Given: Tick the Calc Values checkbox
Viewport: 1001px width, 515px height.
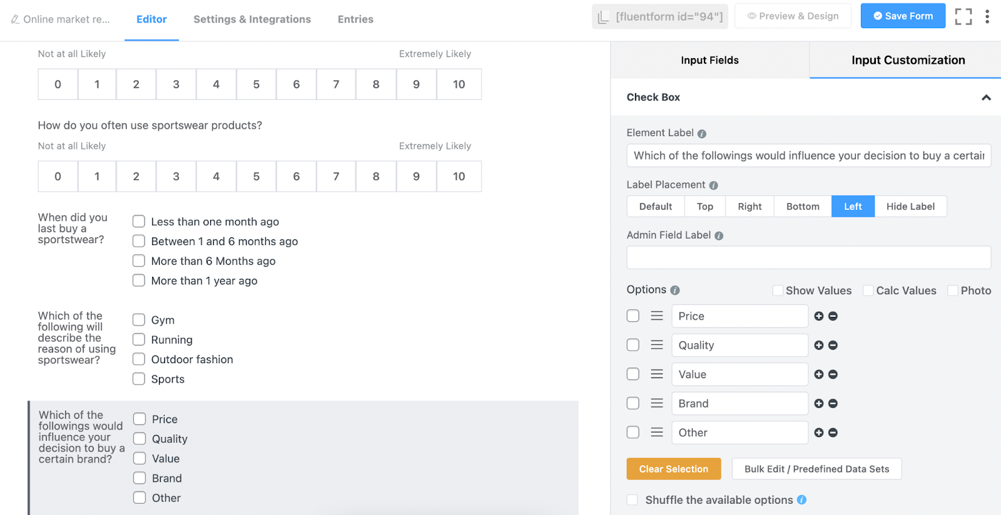Looking at the screenshot, I should pyautogui.click(x=868, y=291).
